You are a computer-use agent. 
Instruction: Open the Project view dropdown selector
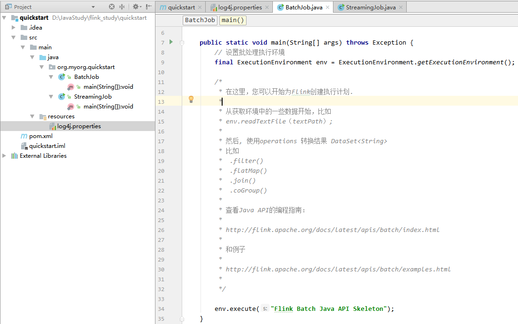click(93, 7)
